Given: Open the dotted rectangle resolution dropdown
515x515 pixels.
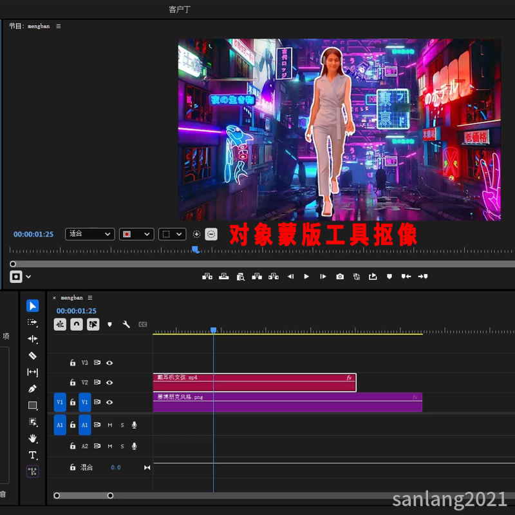Looking at the screenshot, I should coord(173,234).
